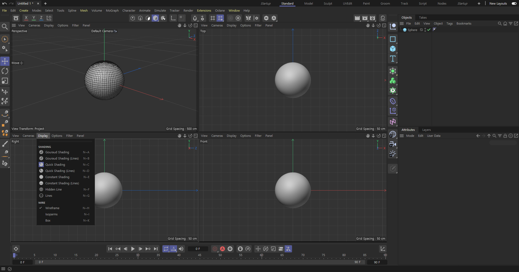Open Perspective viewport Panel menu
This screenshot has width=519, height=272.
pos(86,25)
